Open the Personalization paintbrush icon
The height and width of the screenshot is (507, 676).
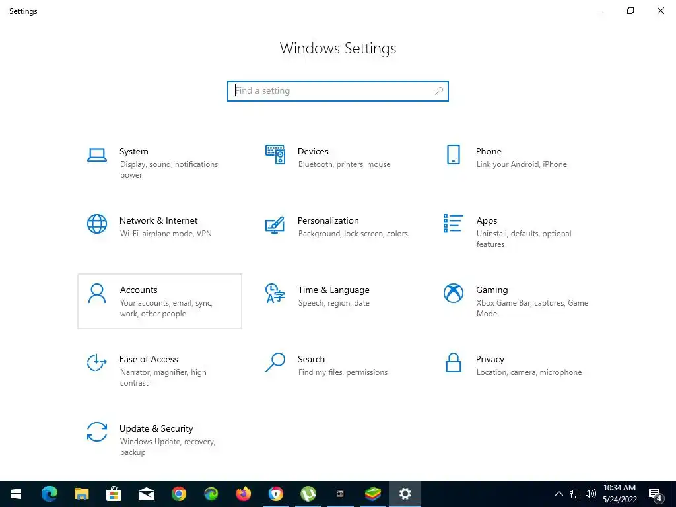275,224
